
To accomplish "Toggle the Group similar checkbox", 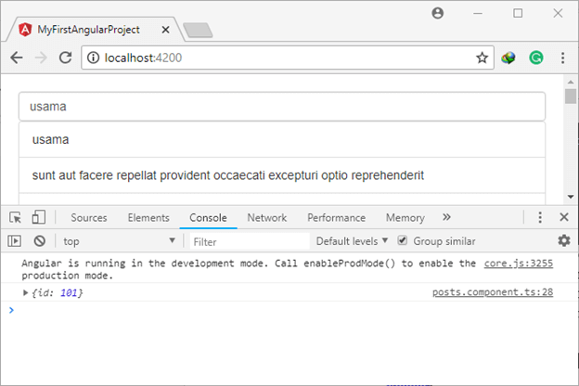I will (402, 241).
